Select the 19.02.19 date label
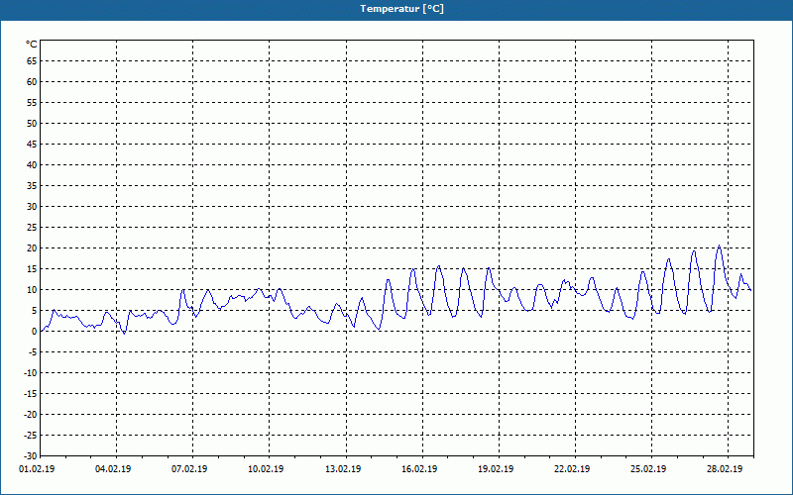Viewport: 793px width, 495px height. 497,468
